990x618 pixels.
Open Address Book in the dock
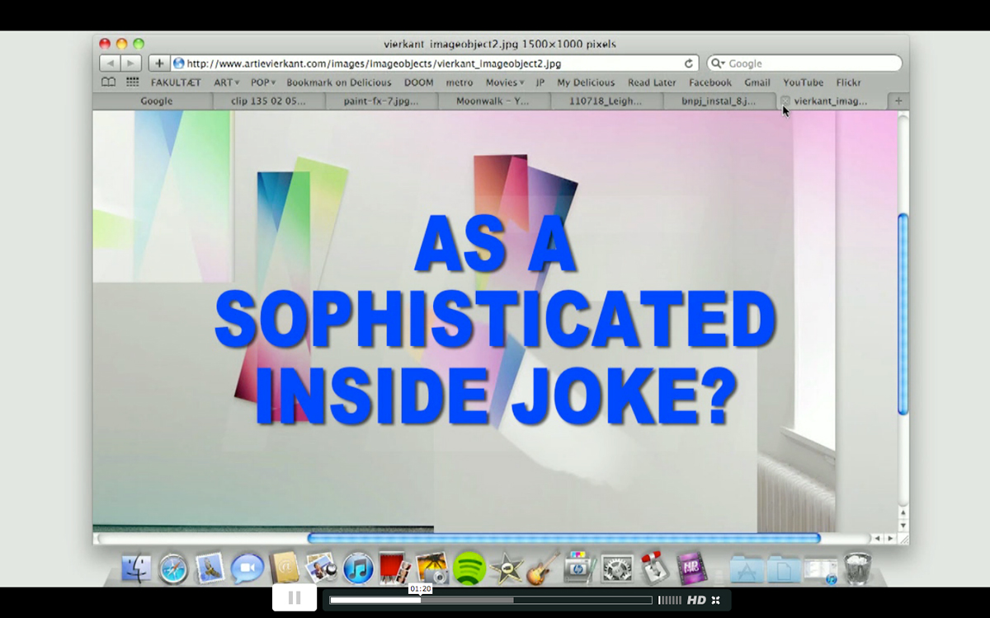(284, 569)
